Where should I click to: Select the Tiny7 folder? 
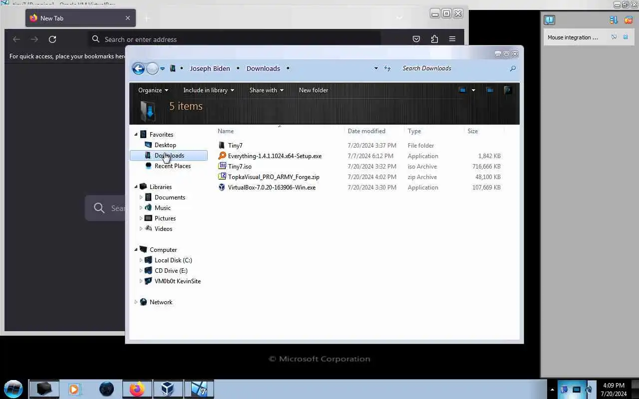pos(235,146)
